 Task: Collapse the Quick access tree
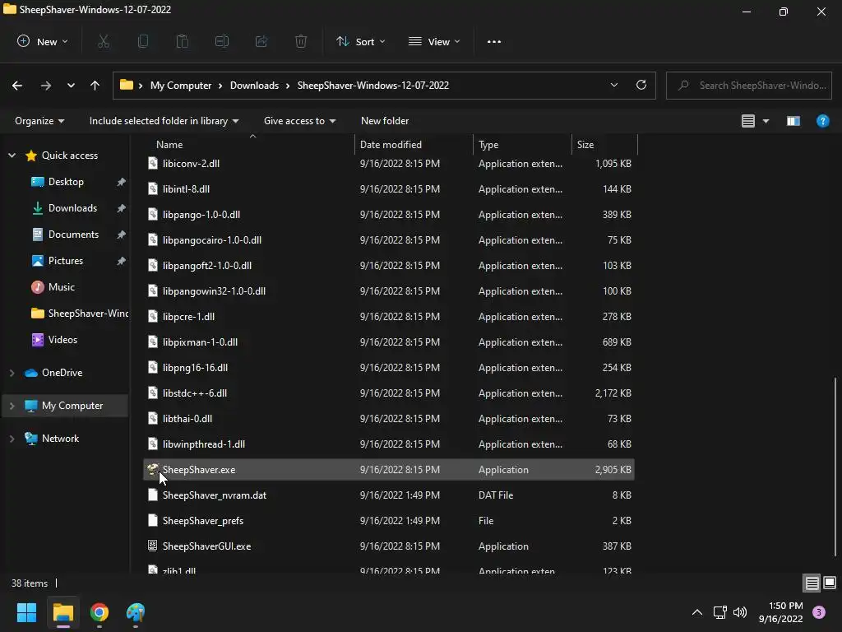(x=12, y=156)
